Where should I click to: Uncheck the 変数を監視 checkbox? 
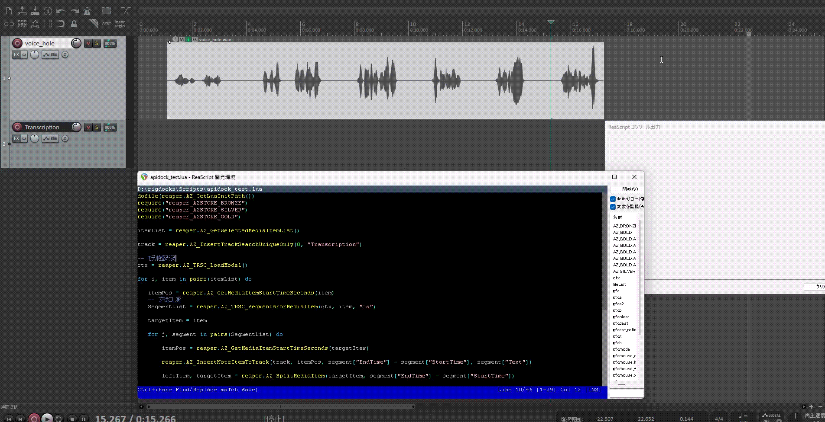point(613,207)
